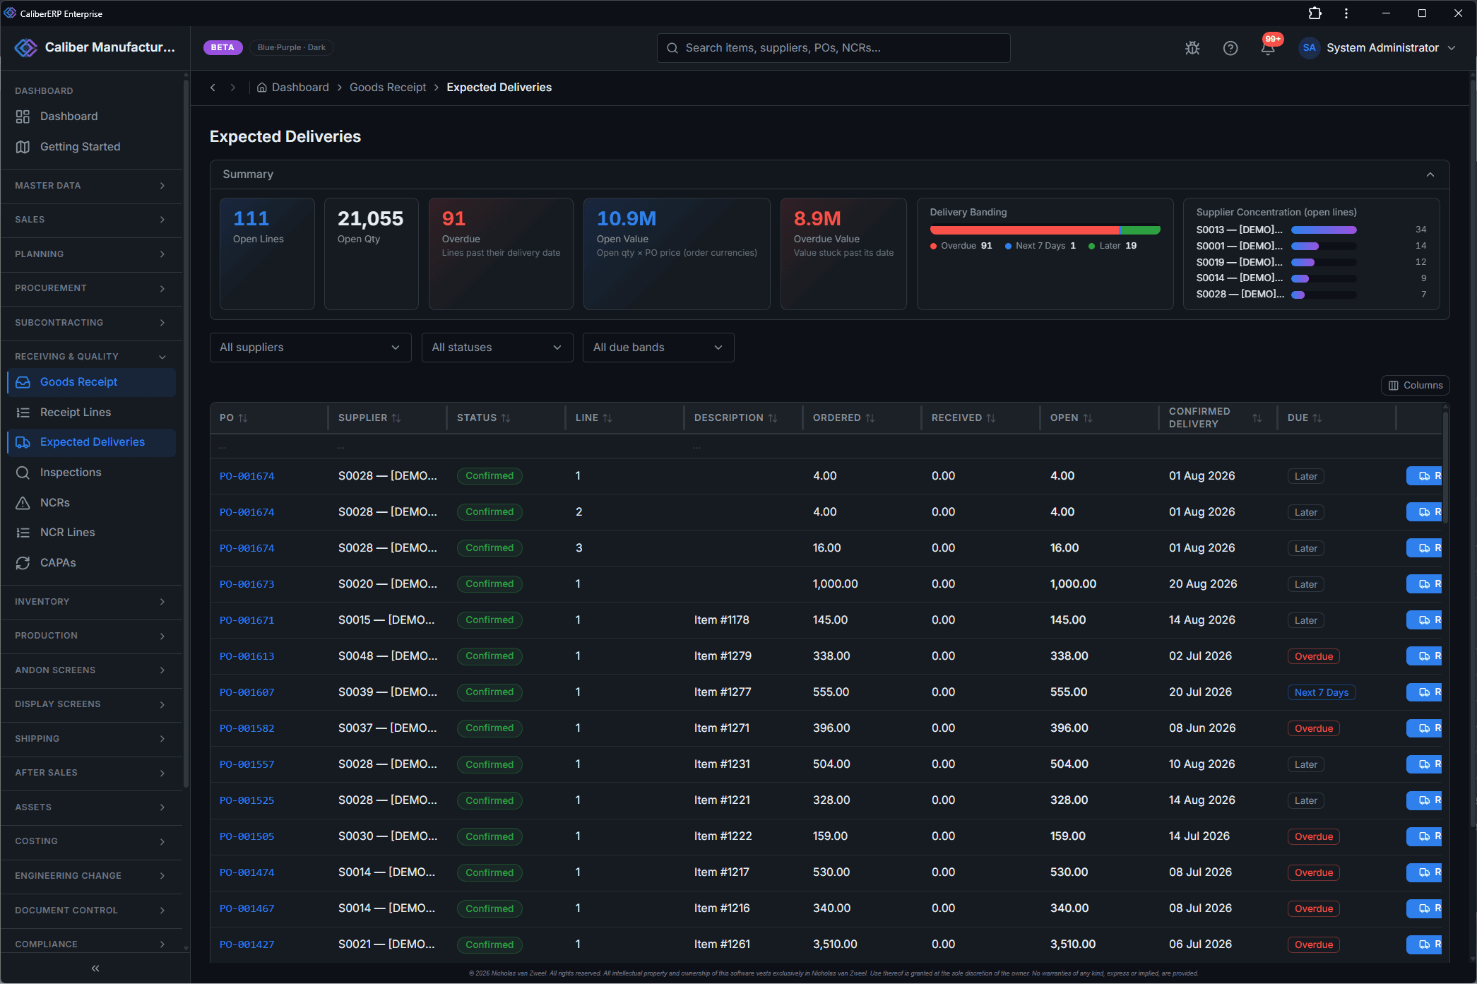Click the extensions puzzle icon in title bar
This screenshot has height=984, width=1477.
(x=1315, y=13)
